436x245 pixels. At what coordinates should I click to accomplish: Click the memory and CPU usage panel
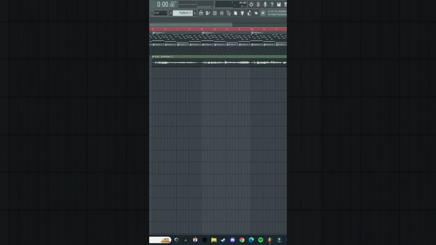[231, 4]
